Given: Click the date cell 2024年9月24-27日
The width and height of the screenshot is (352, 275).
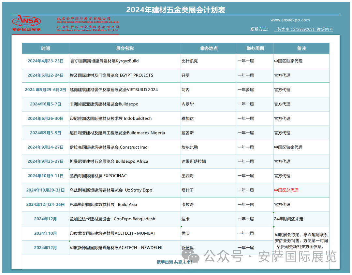Looking at the screenshot, I should (x=46, y=147).
